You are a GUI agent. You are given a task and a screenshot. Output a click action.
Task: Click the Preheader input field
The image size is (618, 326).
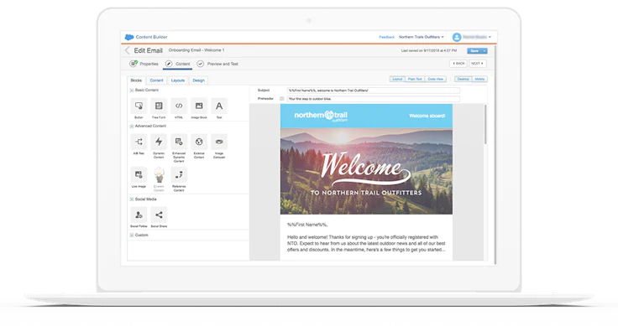(374, 99)
